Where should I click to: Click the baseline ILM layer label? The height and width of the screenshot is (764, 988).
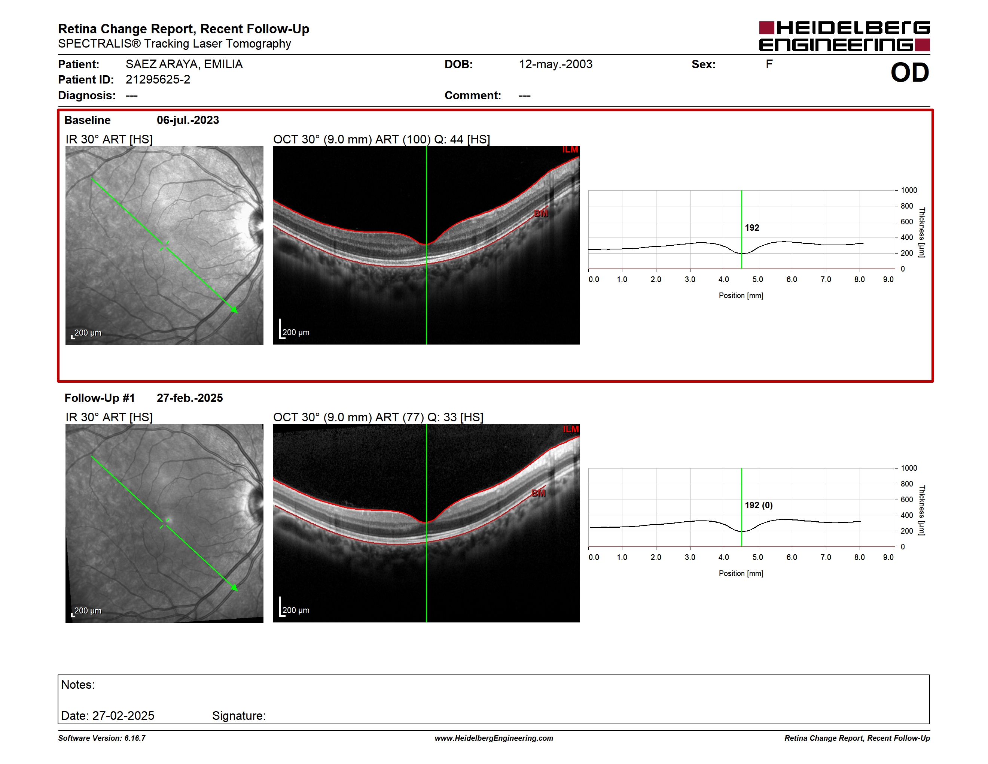570,150
